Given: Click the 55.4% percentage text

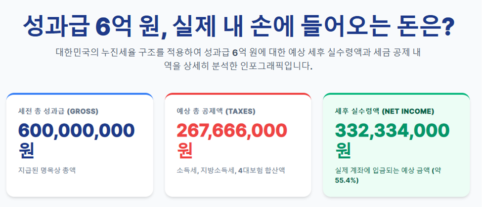Looking at the screenshot, I should (347, 180).
